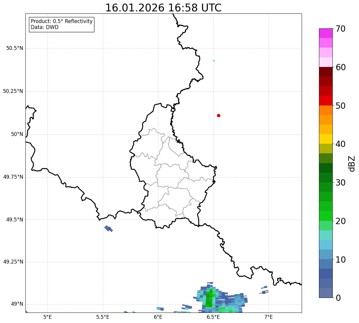359x323 pixels.
Task: Click the 10 colorbar tick label
Action: coord(340,260)
